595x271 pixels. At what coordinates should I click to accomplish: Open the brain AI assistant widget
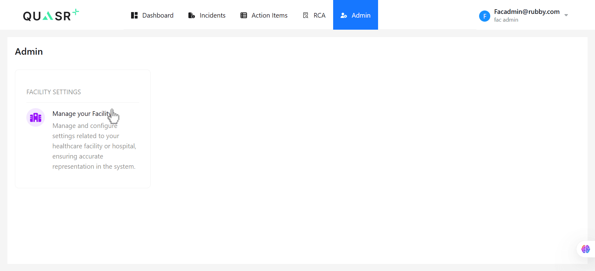[x=585, y=249]
